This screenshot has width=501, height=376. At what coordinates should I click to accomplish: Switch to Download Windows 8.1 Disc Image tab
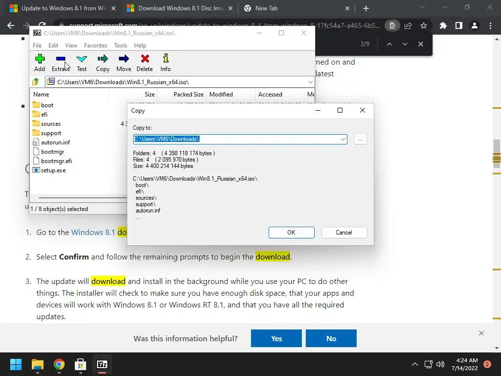pyautogui.click(x=180, y=8)
